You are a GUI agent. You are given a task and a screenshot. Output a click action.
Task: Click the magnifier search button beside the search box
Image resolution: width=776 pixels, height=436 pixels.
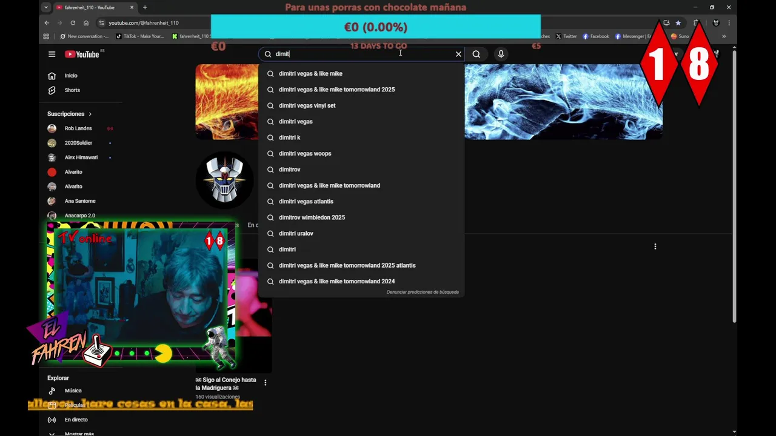point(477,54)
